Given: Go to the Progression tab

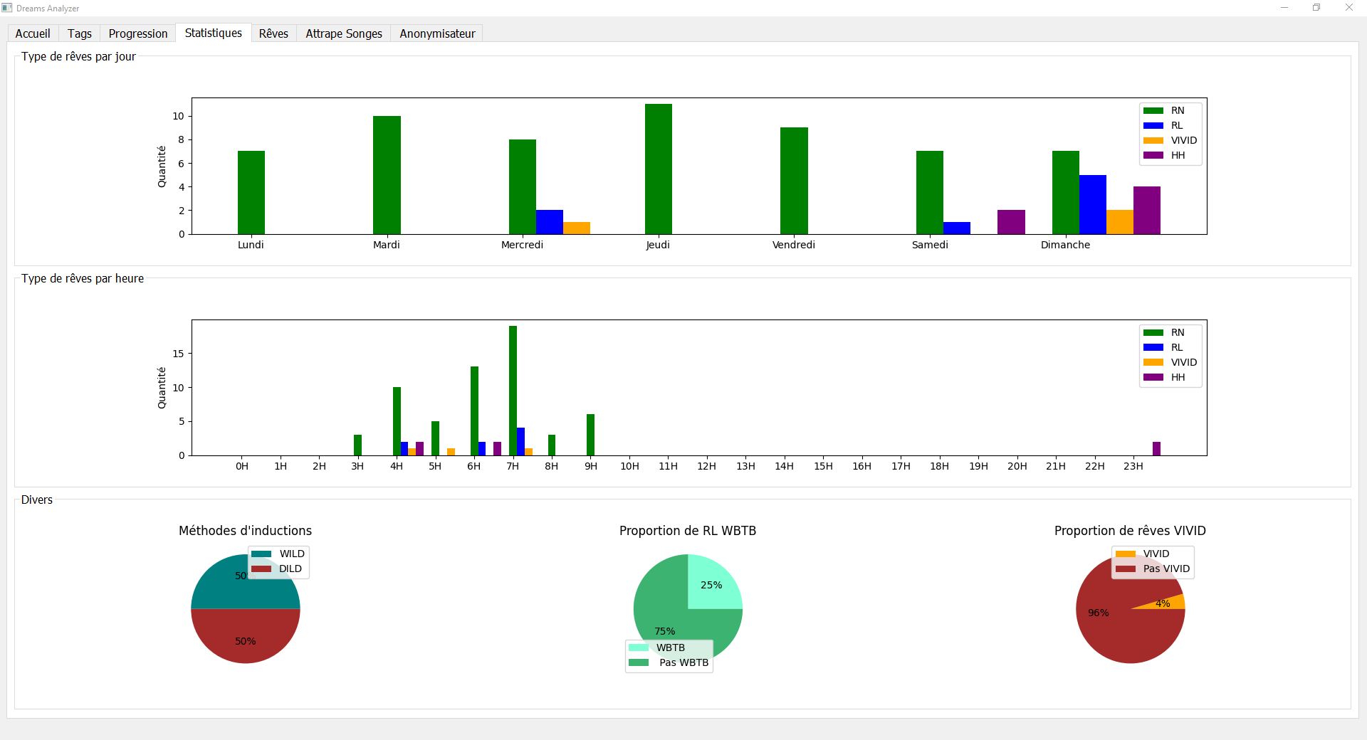Looking at the screenshot, I should pyautogui.click(x=138, y=33).
